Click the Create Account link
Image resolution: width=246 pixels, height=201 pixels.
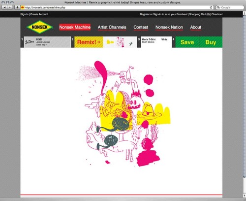click(39, 14)
